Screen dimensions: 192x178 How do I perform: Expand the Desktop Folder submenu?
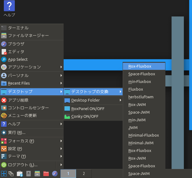93,100
